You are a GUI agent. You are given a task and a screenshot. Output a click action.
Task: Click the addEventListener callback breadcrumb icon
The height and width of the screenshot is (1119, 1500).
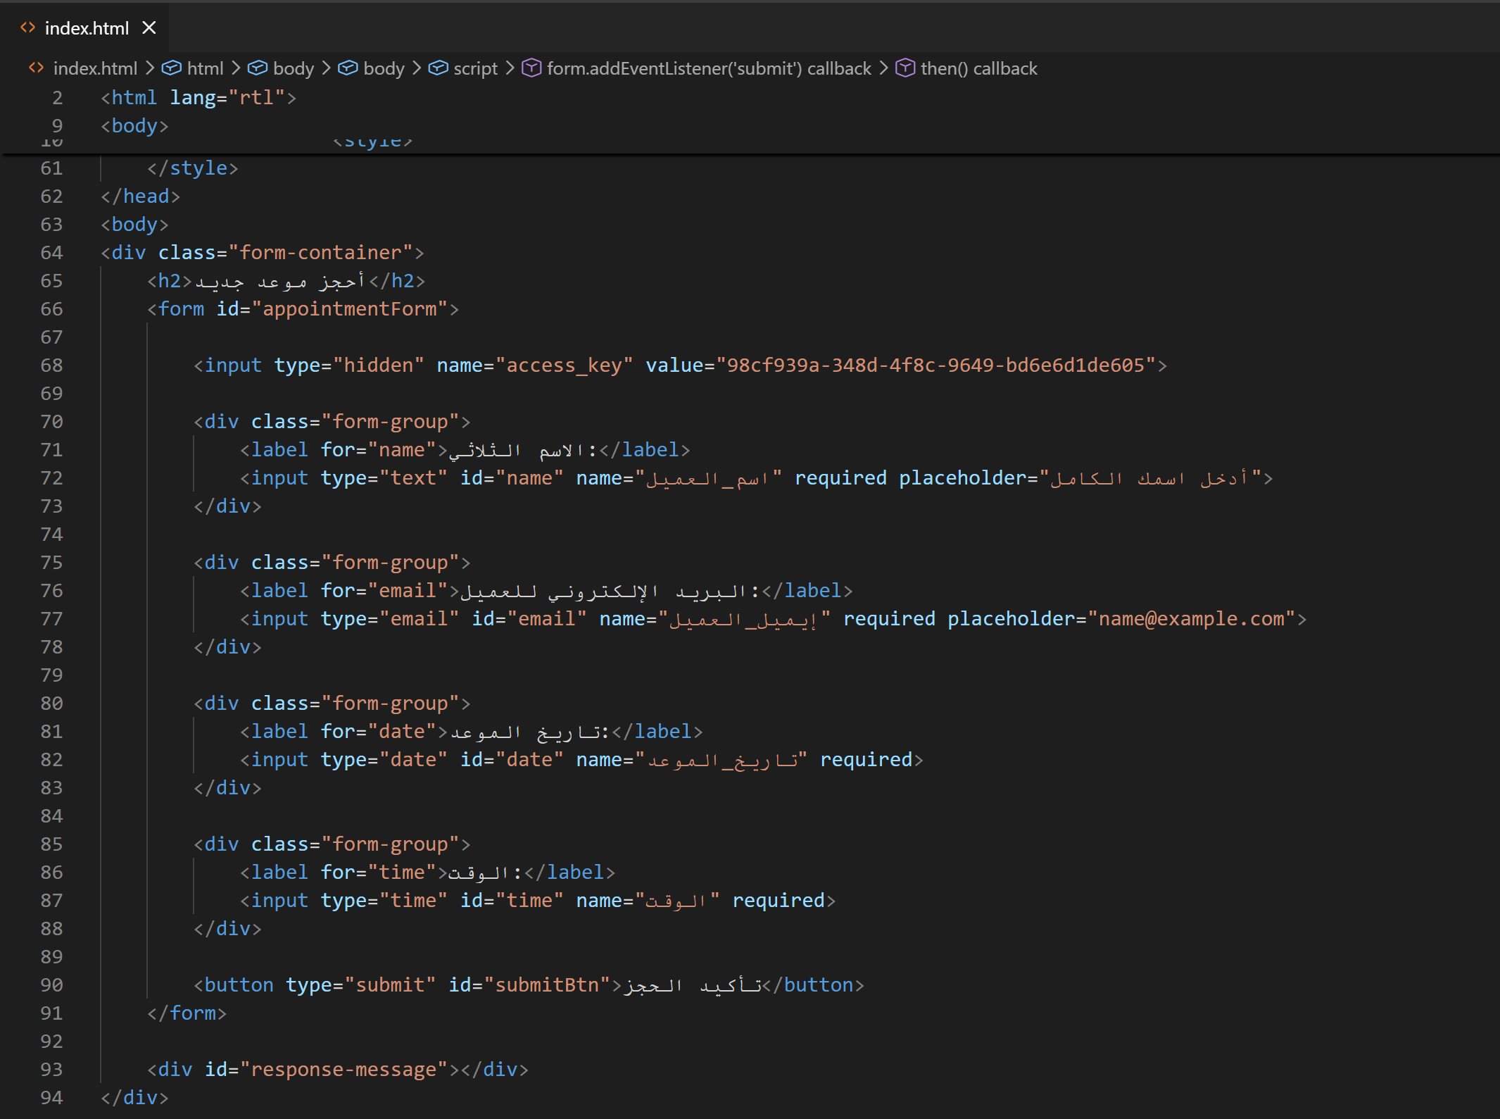tap(531, 68)
